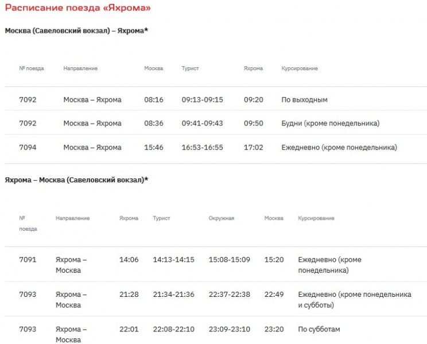Click Яхрома departure time 22:01
Screen dimensions: 427x344
click(129, 329)
